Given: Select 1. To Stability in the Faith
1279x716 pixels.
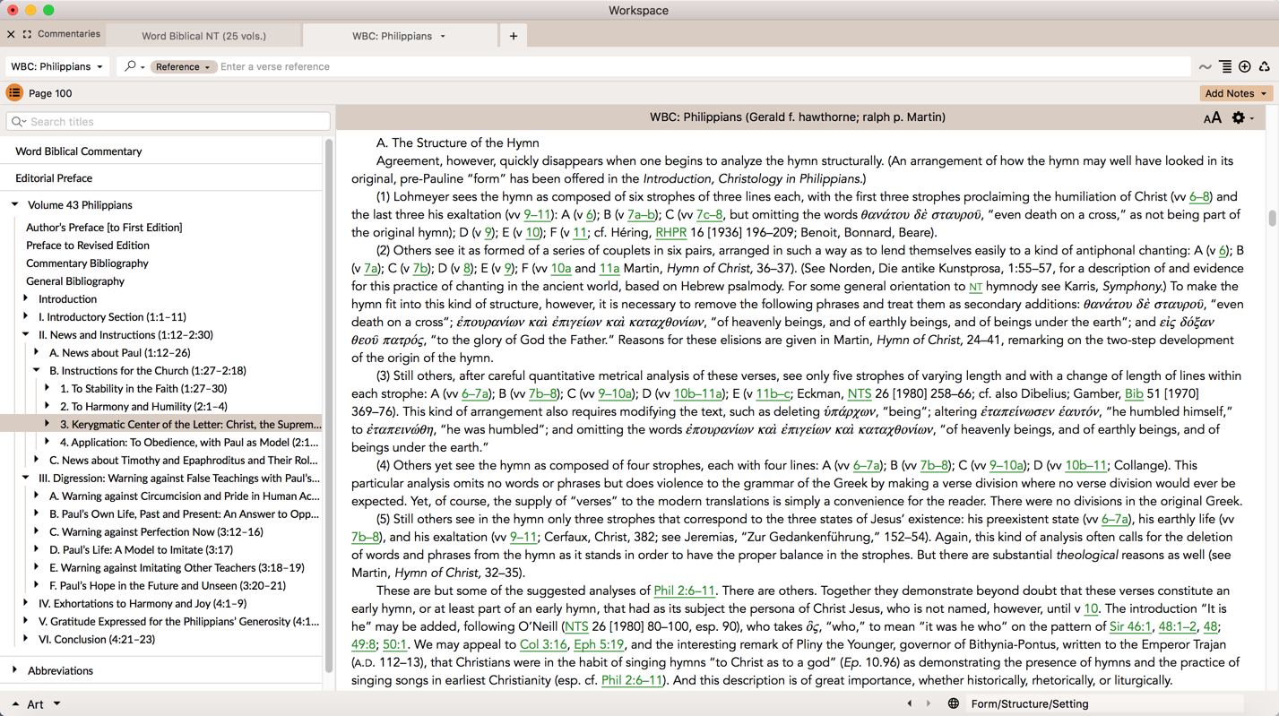Looking at the screenshot, I should click(143, 388).
